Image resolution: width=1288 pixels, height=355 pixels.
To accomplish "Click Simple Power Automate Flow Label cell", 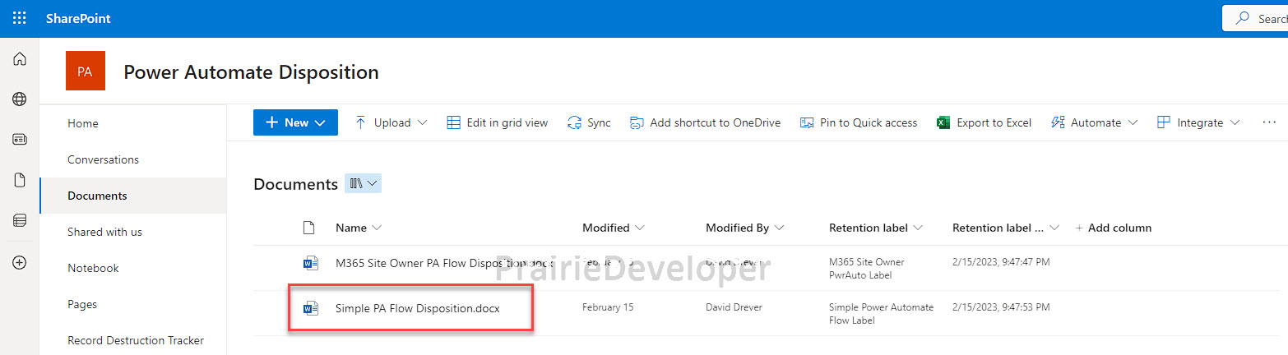I will (x=882, y=314).
